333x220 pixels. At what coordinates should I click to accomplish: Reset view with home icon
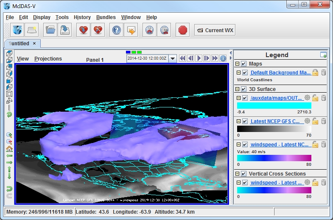(9, 148)
